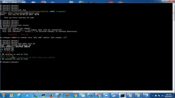Screen dimensions: 175x98
Task: Open the white and red round taskbar icon
Action: click(x=19, y=96)
